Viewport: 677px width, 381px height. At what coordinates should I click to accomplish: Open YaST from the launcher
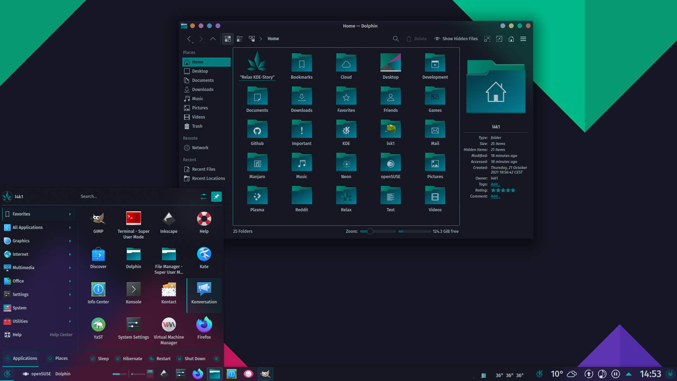(x=98, y=329)
